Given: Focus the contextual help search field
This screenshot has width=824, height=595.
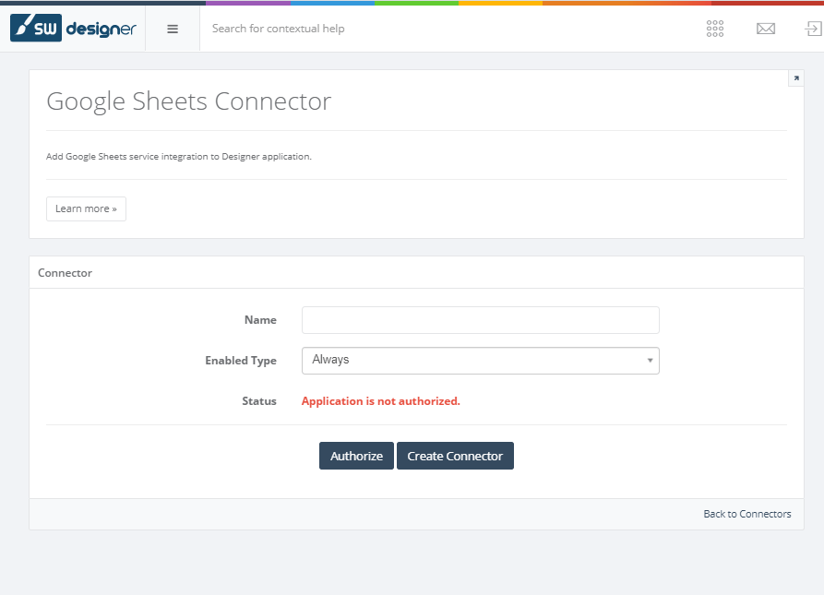Looking at the screenshot, I should pos(278,29).
